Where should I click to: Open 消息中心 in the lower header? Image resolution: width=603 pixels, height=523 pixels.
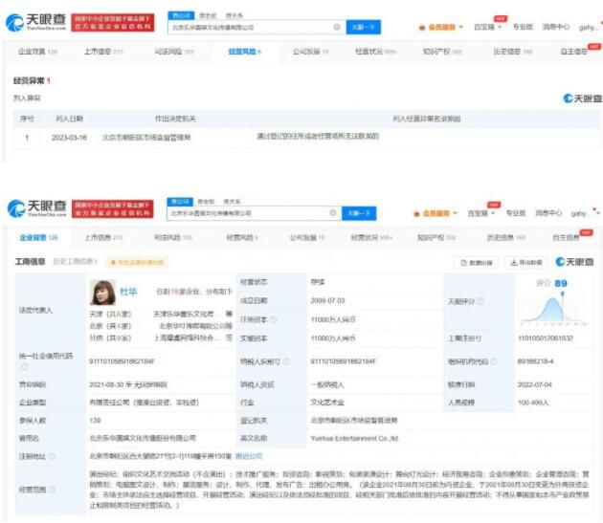[548, 212]
